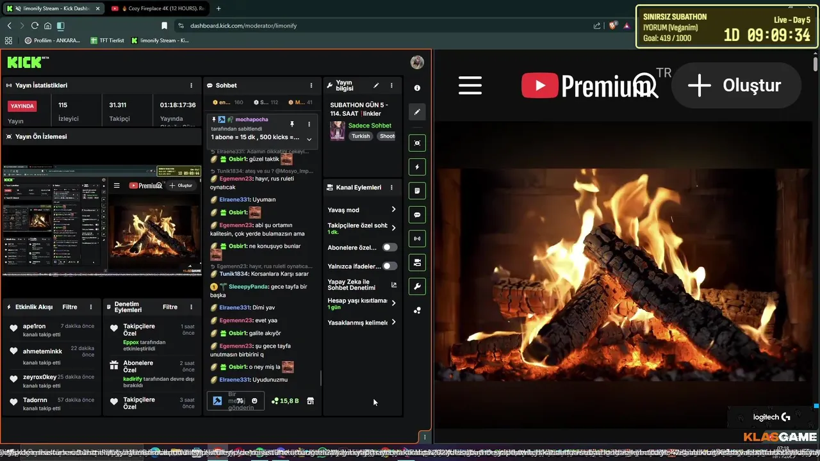Click username ape1ron in activity feed
The width and height of the screenshot is (820, 461).
point(35,327)
